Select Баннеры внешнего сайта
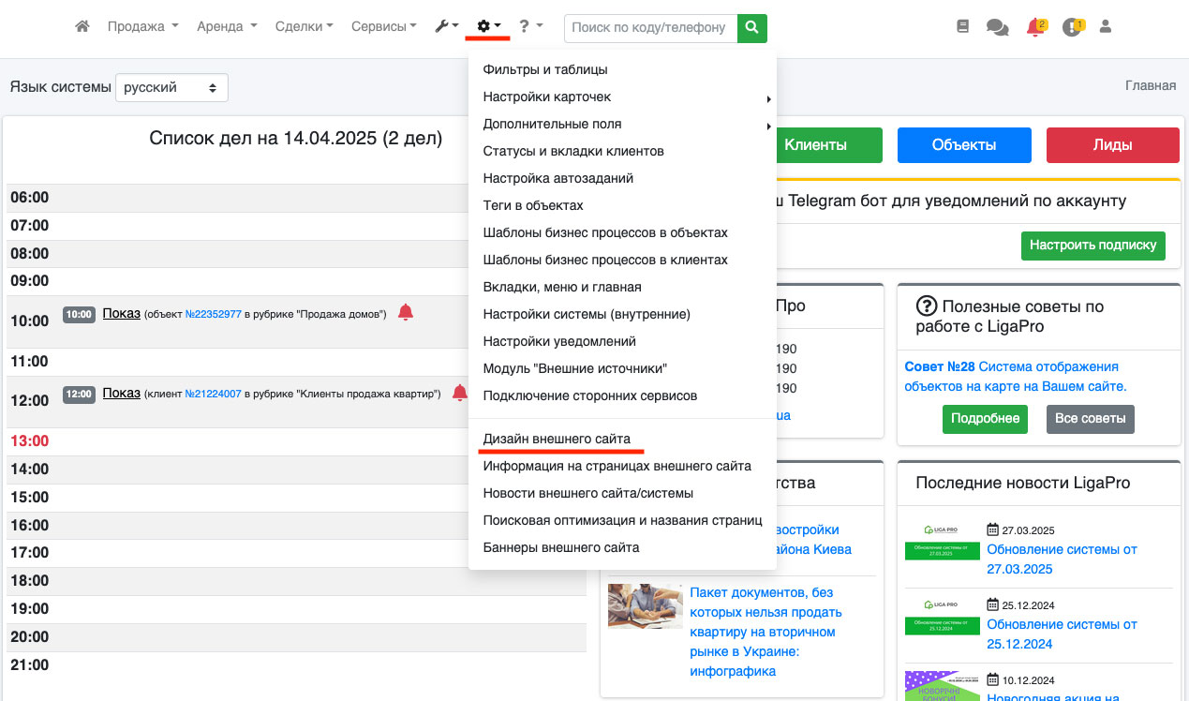1189x701 pixels. click(x=560, y=547)
